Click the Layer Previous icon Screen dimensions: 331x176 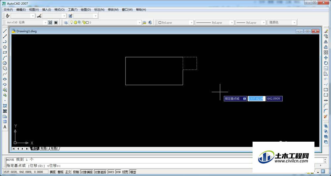(x=150, y=22)
